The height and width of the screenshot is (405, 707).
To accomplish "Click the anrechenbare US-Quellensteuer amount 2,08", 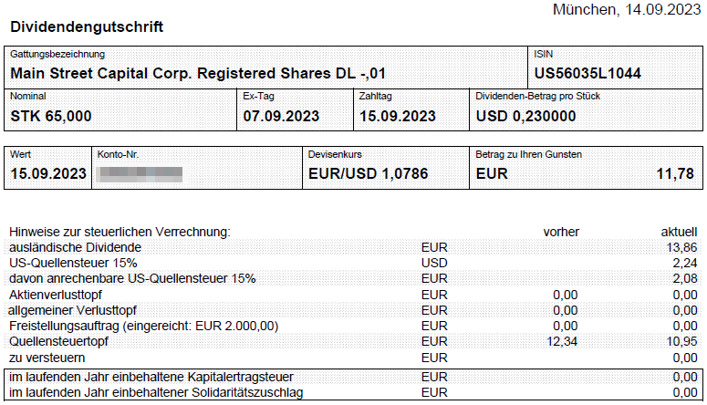I will point(684,278).
